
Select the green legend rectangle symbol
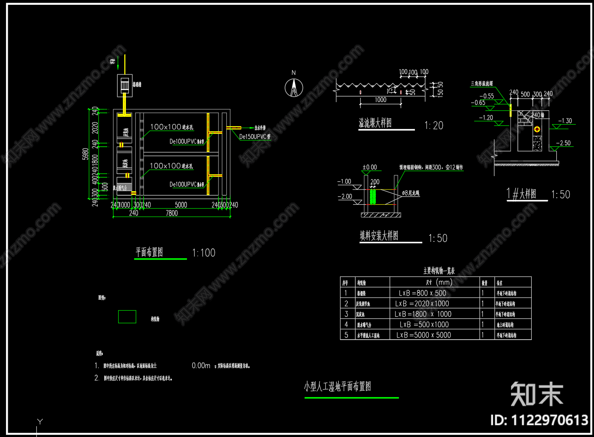point(127,317)
